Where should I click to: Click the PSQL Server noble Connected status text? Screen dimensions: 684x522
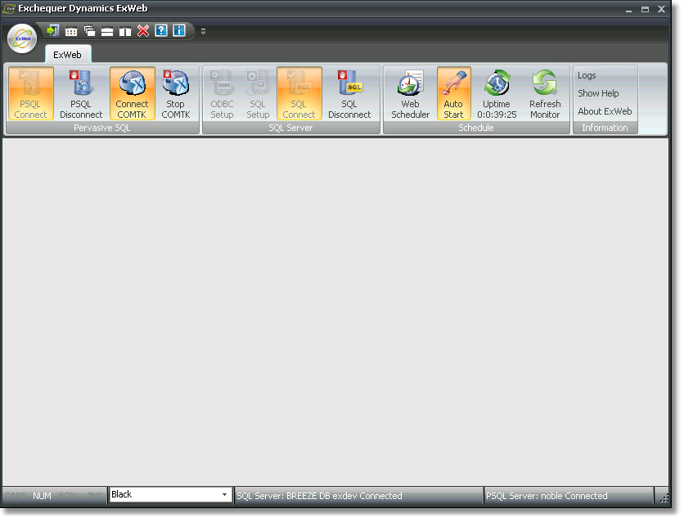[547, 497]
